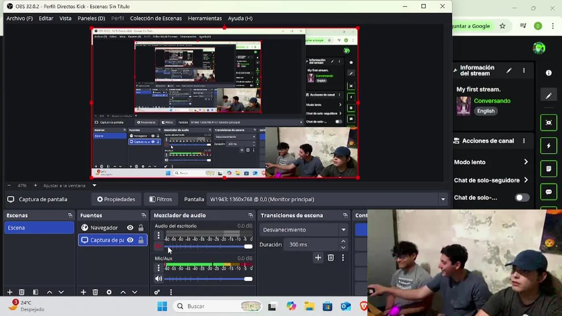562x316 pixels.
Task: Undock the Mezclador de audio panel
Action: 251,215
